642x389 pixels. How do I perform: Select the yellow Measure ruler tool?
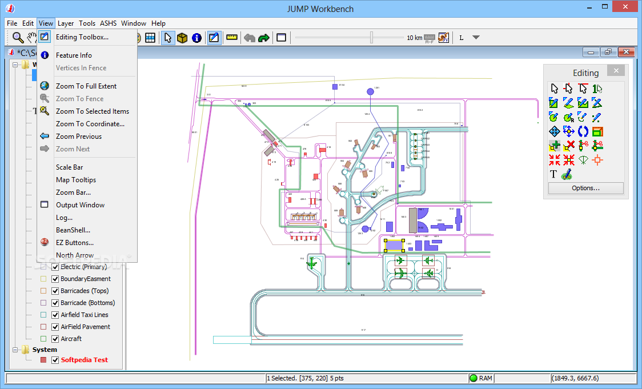(232, 38)
